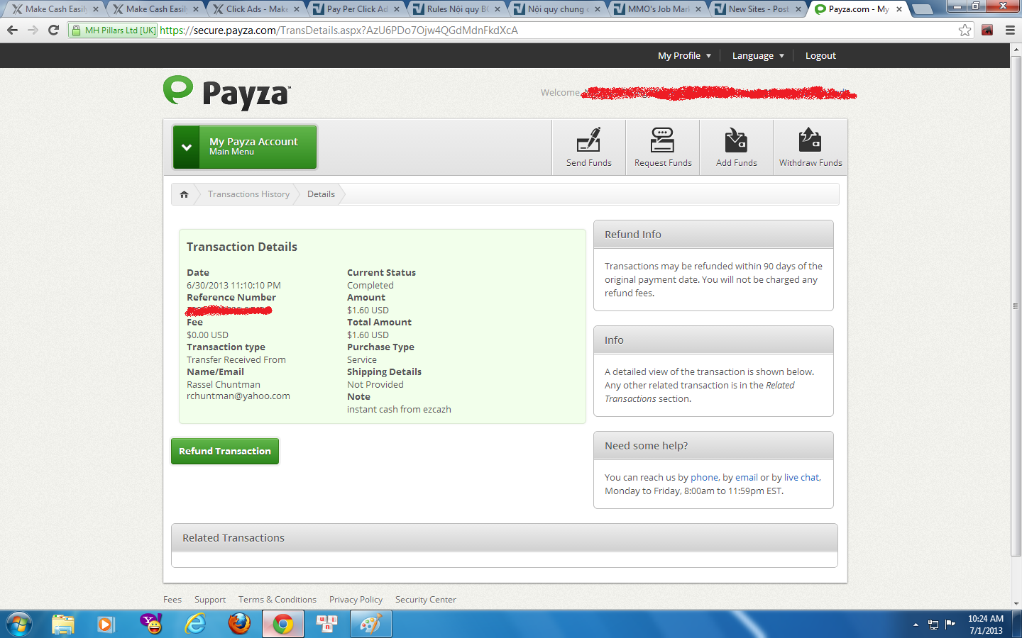Expand the My Profile dropdown
The height and width of the screenshot is (638, 1022).
tap(684, 55)
